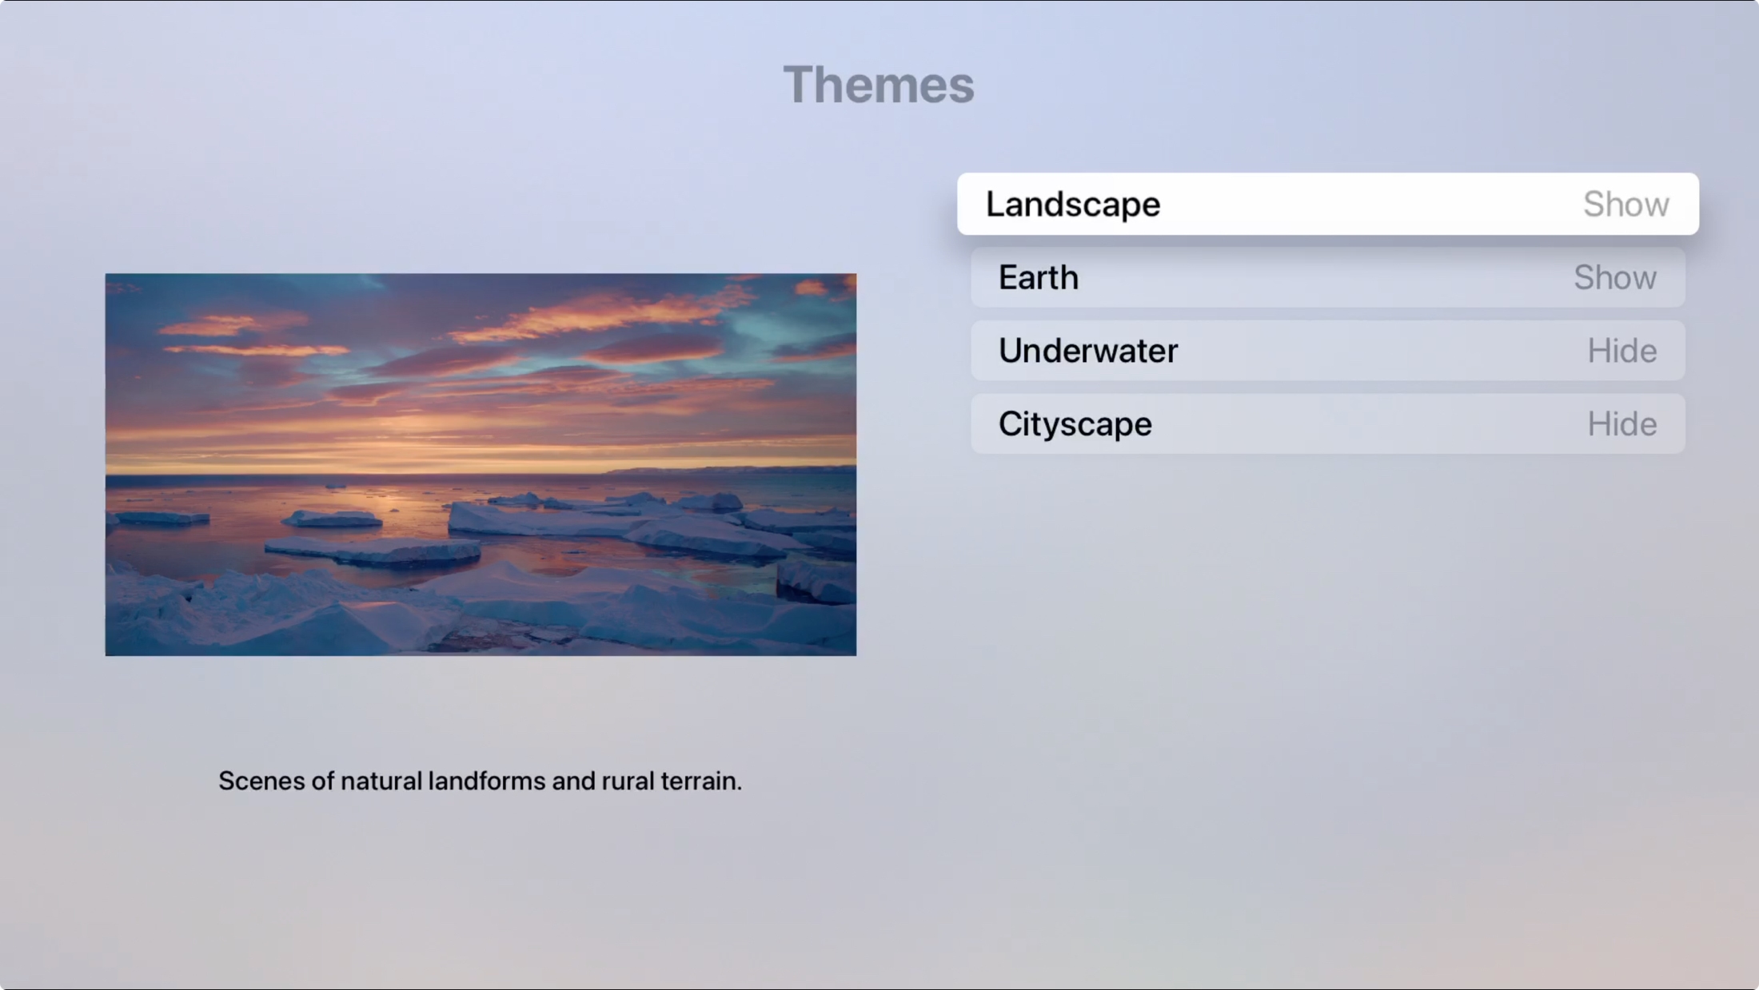Screen dimensions: 1759x990
Task: Toggle the Show value on Earth
Action: point(1614,278)
